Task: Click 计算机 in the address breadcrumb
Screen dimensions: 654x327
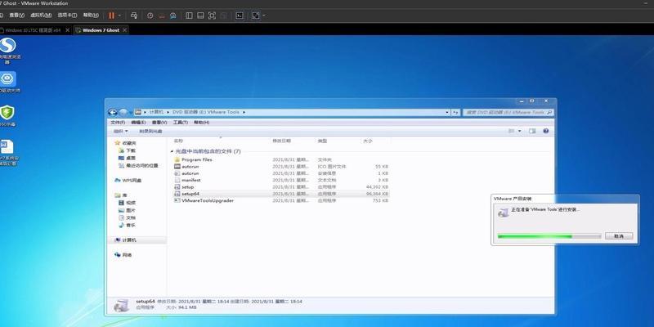Action: point(156,112)
